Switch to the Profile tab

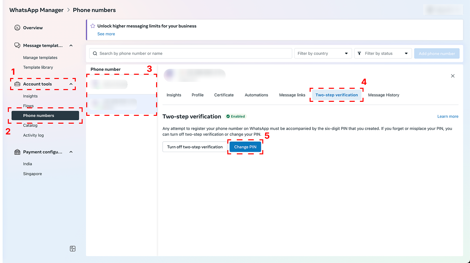point(198,95)
